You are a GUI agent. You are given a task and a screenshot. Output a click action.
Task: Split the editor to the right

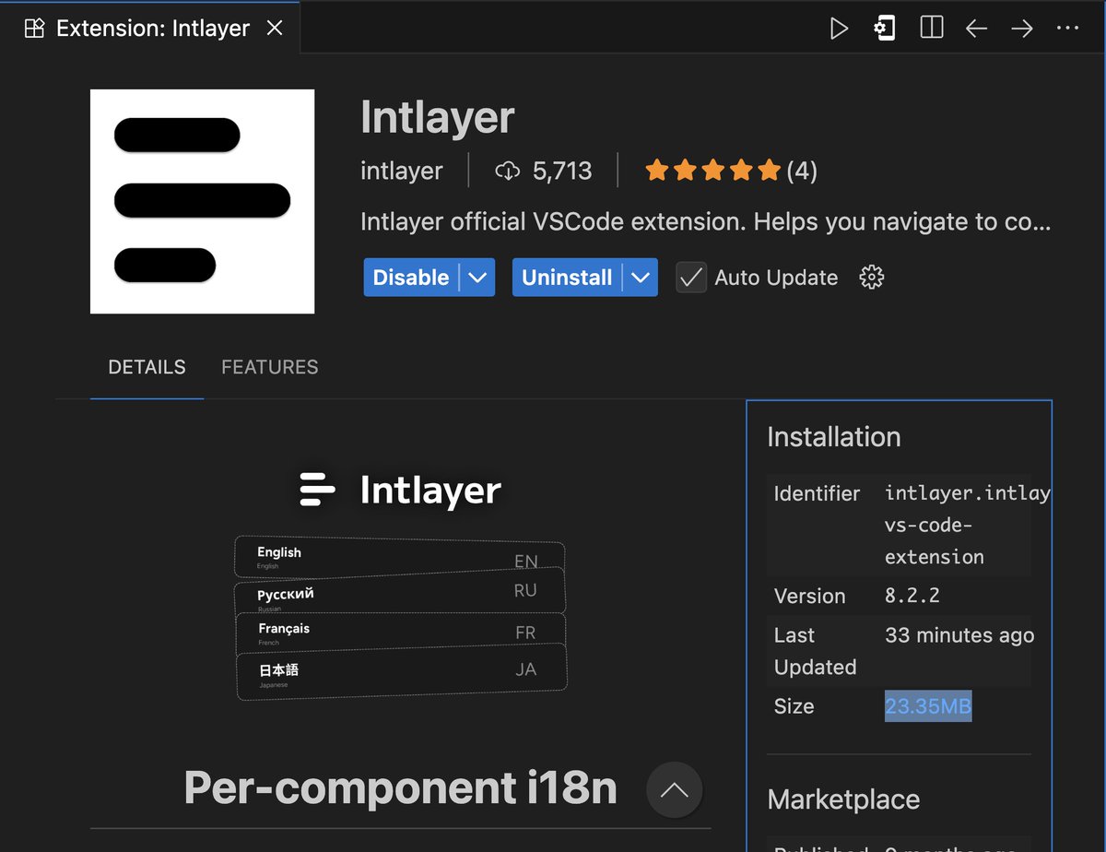(x=932, y=29)
